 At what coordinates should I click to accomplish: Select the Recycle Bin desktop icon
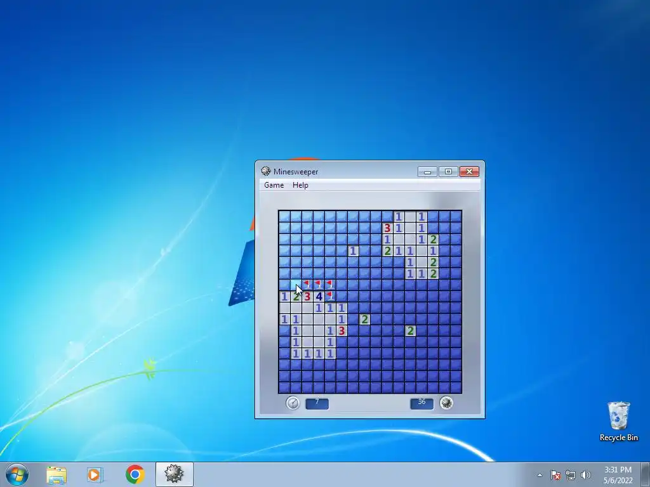click(x=618, y=421)
